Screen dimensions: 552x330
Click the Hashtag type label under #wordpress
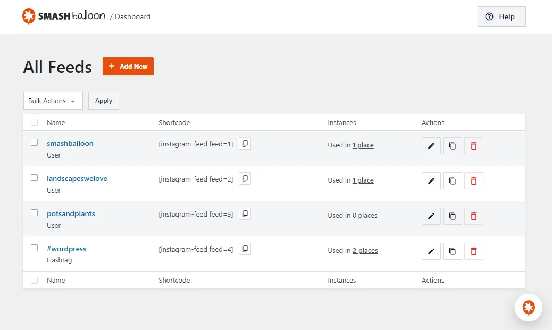(x=59, y=260)
